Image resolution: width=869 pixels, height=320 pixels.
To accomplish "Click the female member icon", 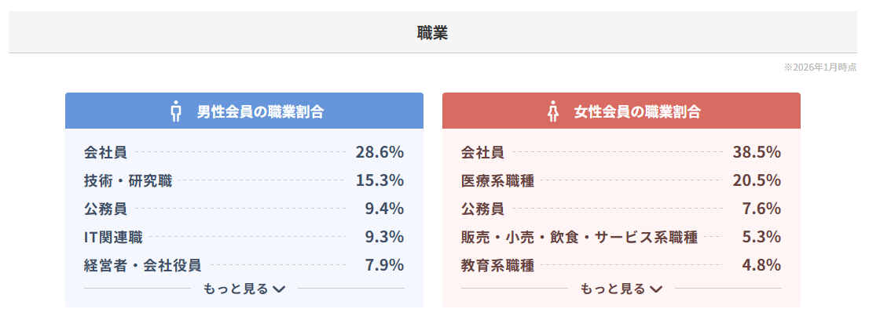I will tap(552, 111).
